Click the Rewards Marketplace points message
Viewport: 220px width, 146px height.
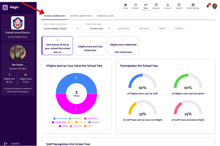tap(18, 90)
